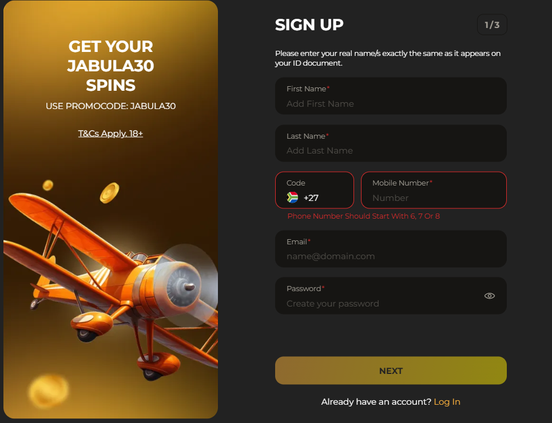
Task: Click the large gold coin above the plane
Action: click(109, 193)
